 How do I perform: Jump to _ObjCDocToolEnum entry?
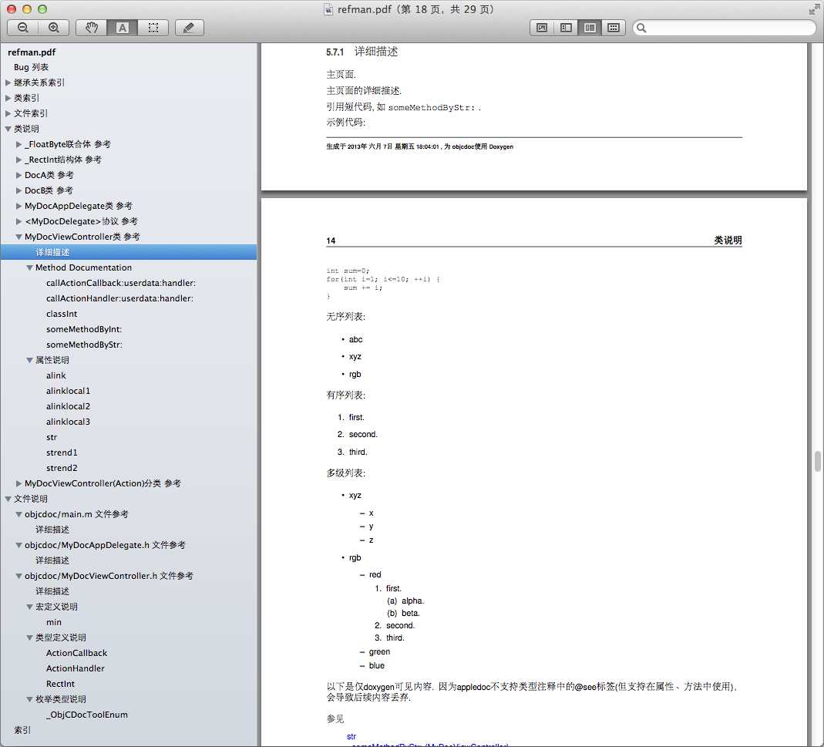(x=86, y=715)
